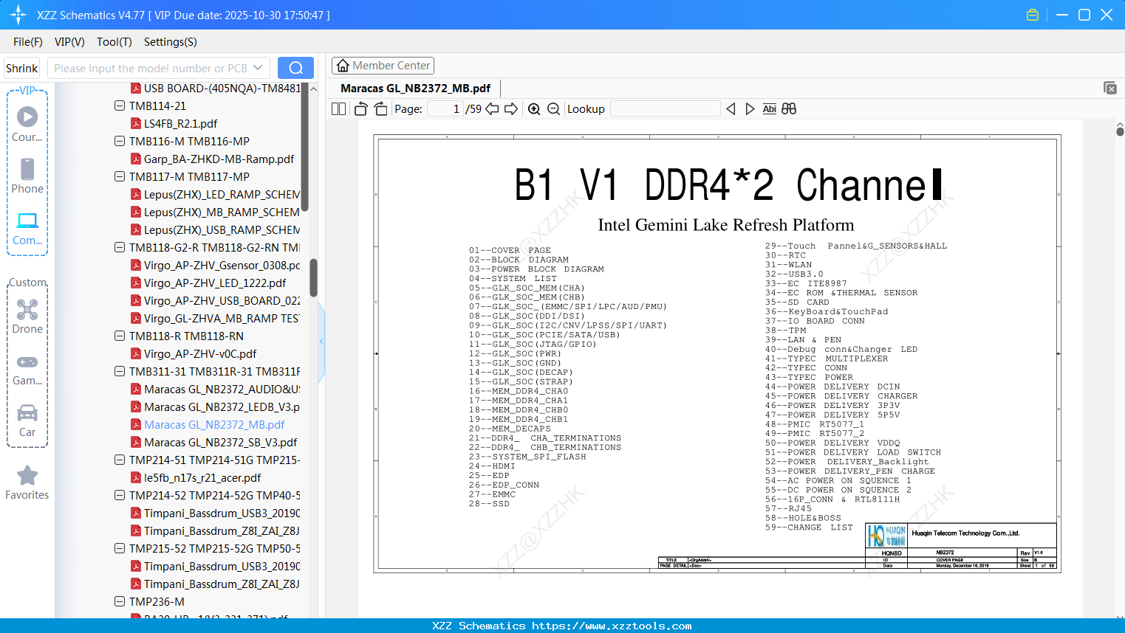Collapse the TMB117-M TMB117-MP node
The width and height of the screenshot is (1125, 633).
[120, 176]
